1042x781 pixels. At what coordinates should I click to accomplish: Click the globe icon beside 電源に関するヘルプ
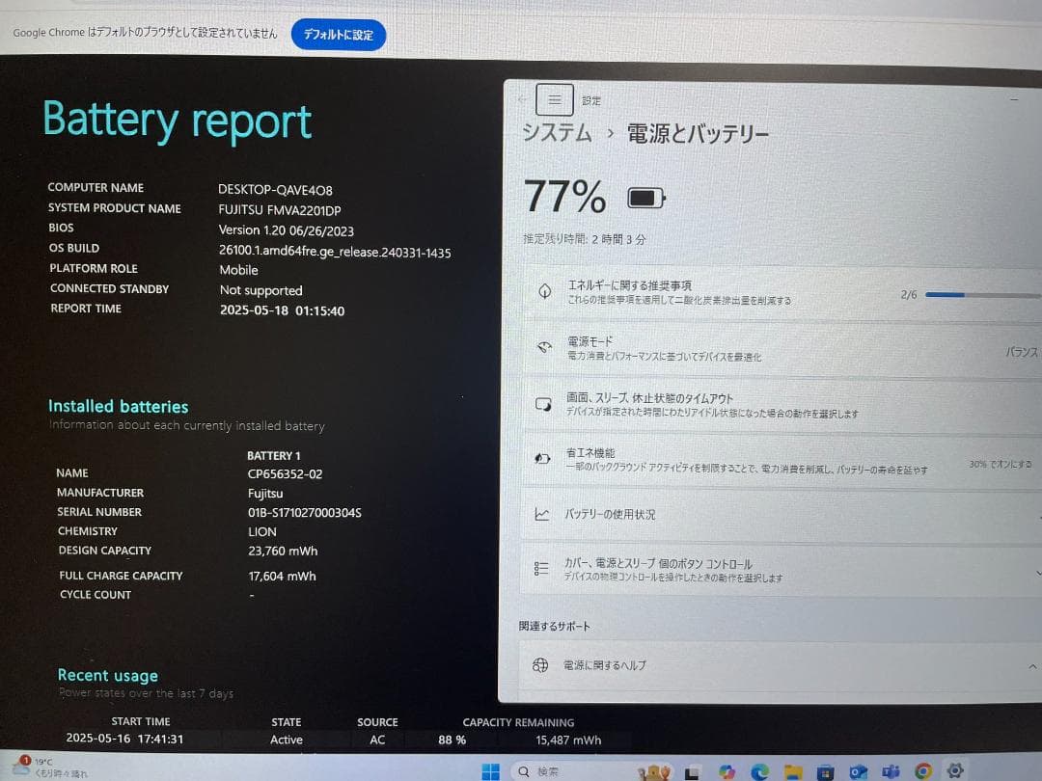point(542,664)
